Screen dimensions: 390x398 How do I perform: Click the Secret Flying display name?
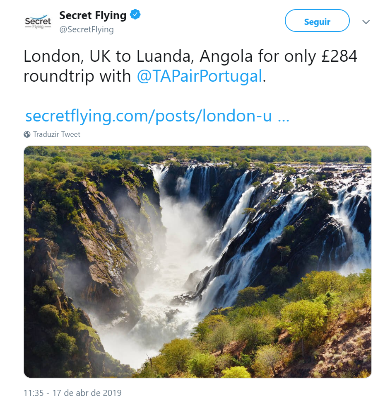click(93, 15)
